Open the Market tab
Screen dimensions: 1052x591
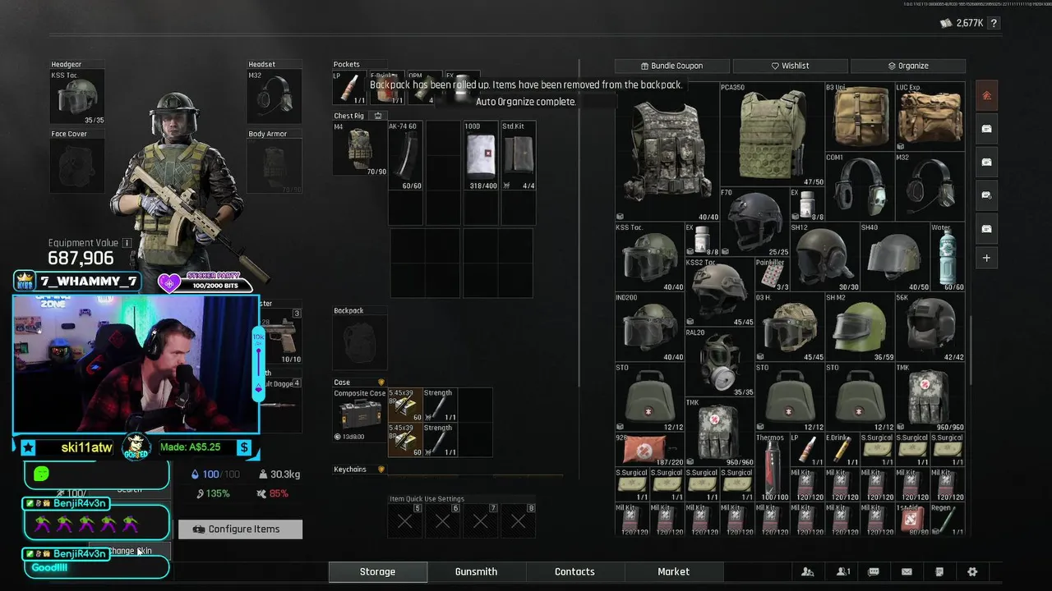tap(673, 572)
